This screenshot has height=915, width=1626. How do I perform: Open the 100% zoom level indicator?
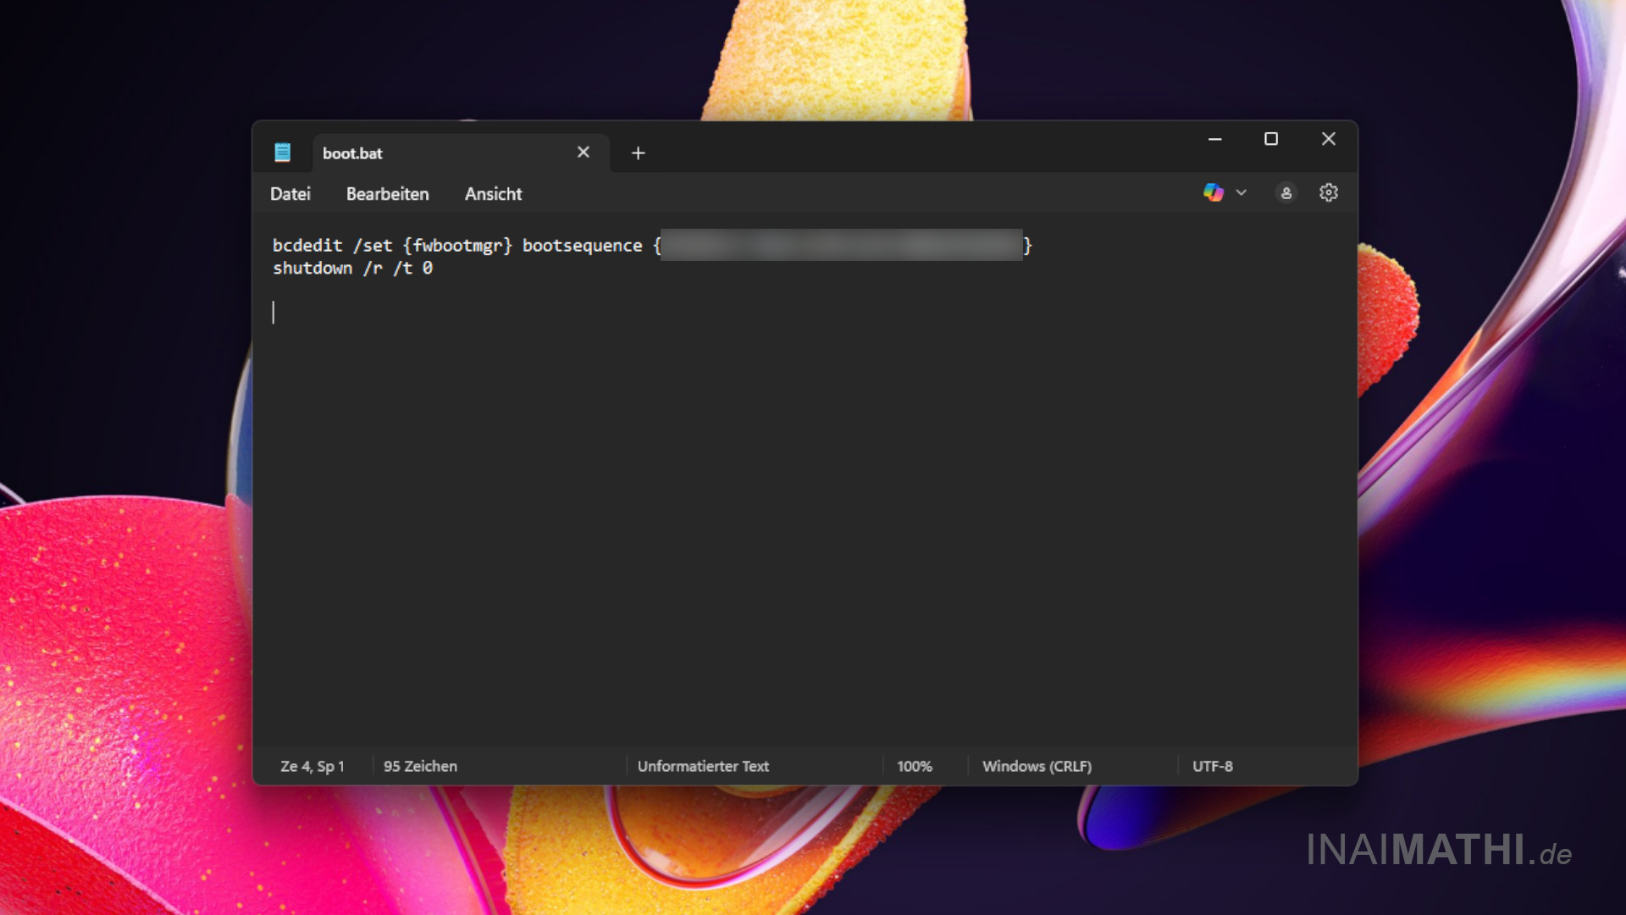(915, 766)
